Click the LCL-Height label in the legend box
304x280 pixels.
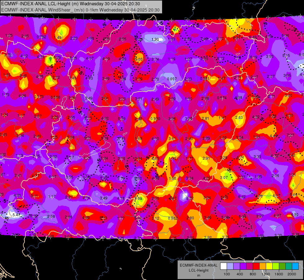pyautogui.click(x=198, y=270)
